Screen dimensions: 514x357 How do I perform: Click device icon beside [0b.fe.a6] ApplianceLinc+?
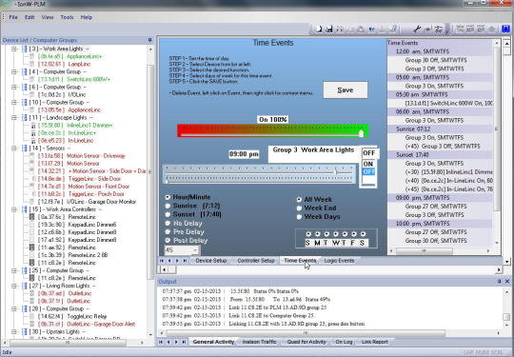pyautogui.click(x=32, y=56)
